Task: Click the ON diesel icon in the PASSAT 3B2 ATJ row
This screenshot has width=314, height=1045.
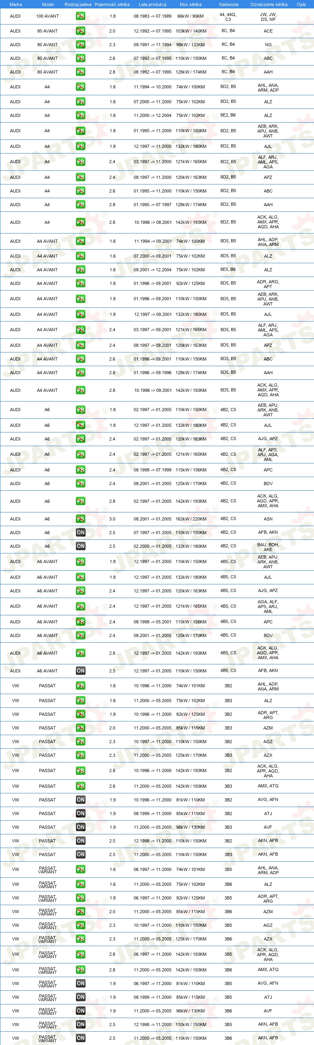Action: point(81,813)
